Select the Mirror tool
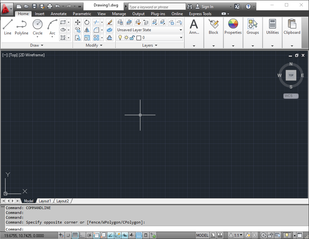309x239 pixels. point(87,30)
